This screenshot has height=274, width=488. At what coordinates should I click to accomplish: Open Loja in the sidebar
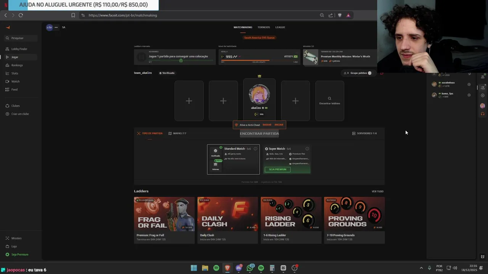pyautogui.click(x=21, y=246)
